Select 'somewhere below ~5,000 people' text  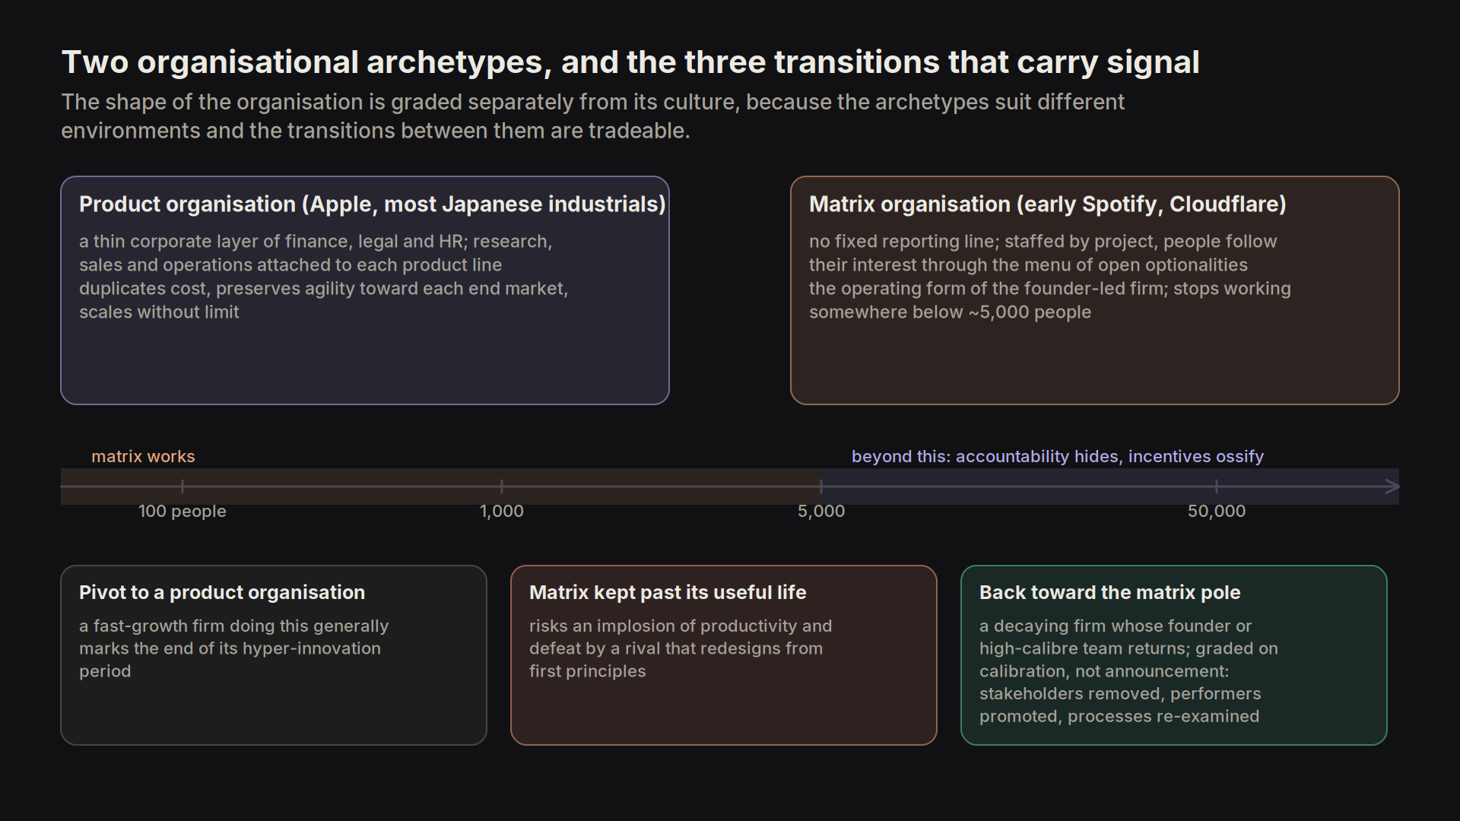(x=950, y=312)
